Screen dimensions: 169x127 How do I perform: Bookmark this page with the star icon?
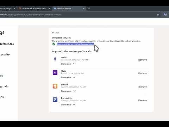[158, 14]
